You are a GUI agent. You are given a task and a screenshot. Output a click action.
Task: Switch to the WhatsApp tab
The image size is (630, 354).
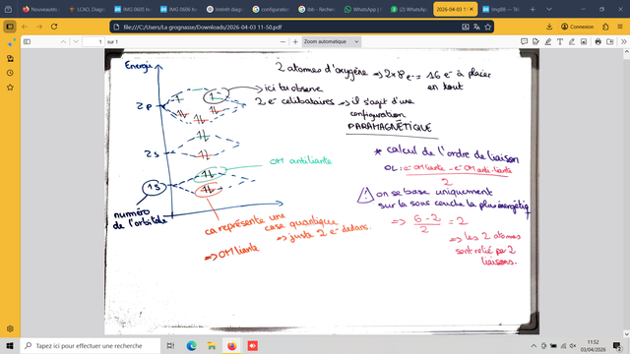tap(363, 9)
